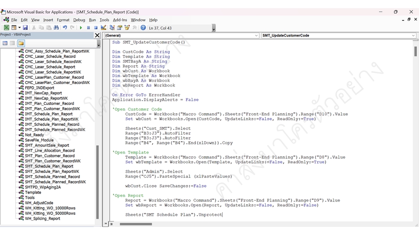The height and width of the screenshot is (235, 419).
Task: Open the Edit menu
Action: click(24, 20)
